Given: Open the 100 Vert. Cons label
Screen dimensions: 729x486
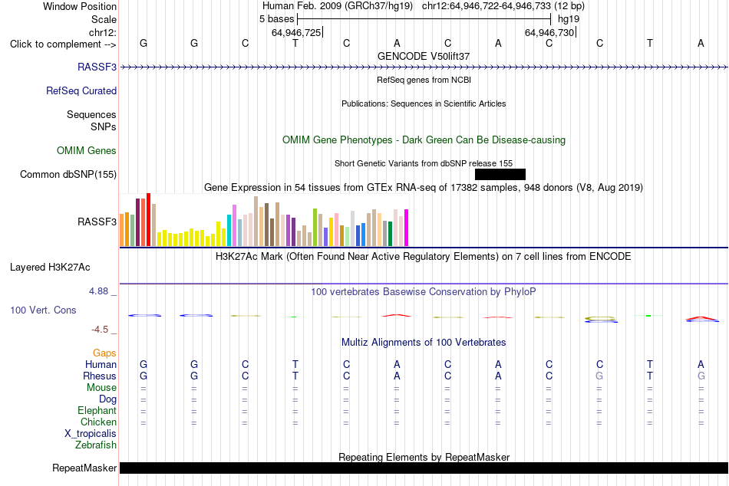Looking at the screenshot, I should tap(43, 310).
